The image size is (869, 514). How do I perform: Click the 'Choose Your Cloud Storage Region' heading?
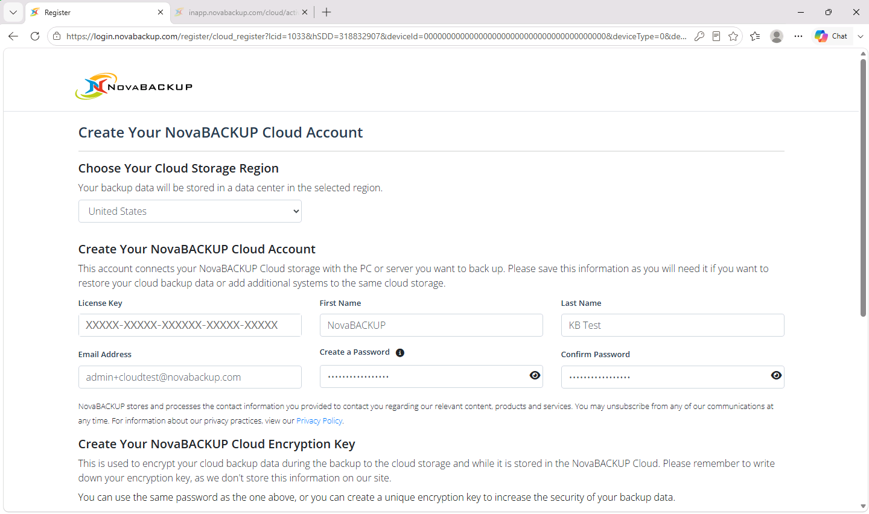click(x=179, y=168)
